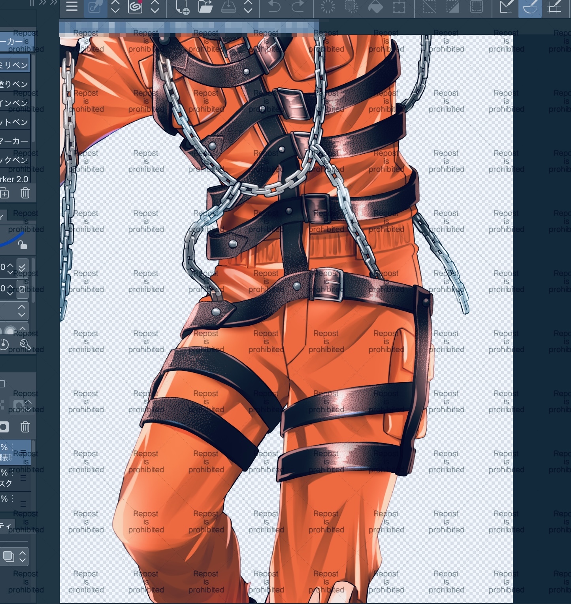Toggle Snap to Ruler

(506, 7)
